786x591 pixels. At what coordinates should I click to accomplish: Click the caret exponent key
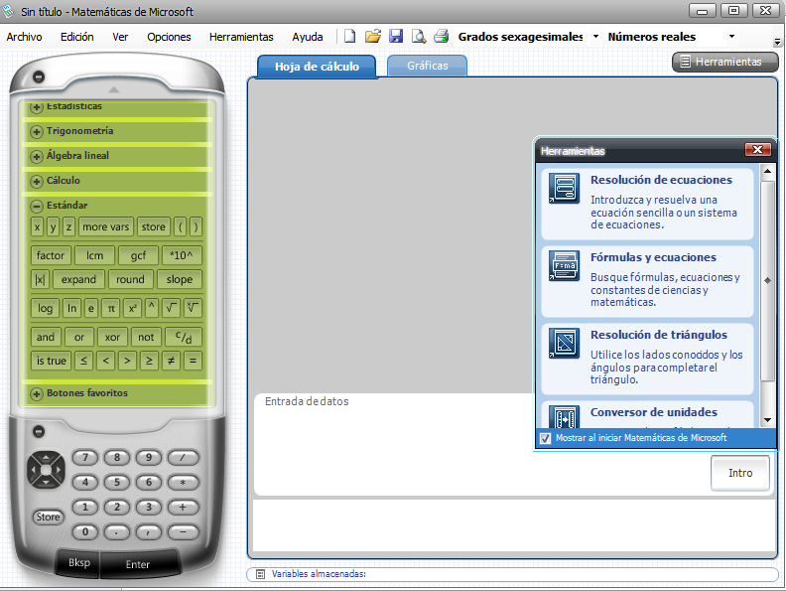152,308
